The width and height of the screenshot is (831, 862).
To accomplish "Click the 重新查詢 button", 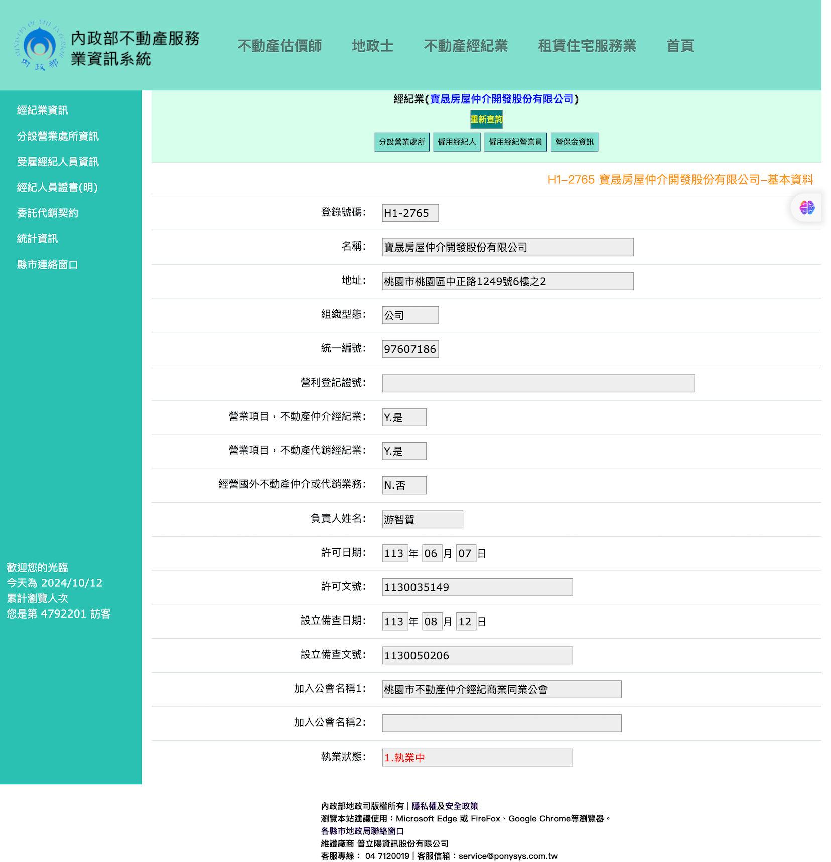I will 486,119.
